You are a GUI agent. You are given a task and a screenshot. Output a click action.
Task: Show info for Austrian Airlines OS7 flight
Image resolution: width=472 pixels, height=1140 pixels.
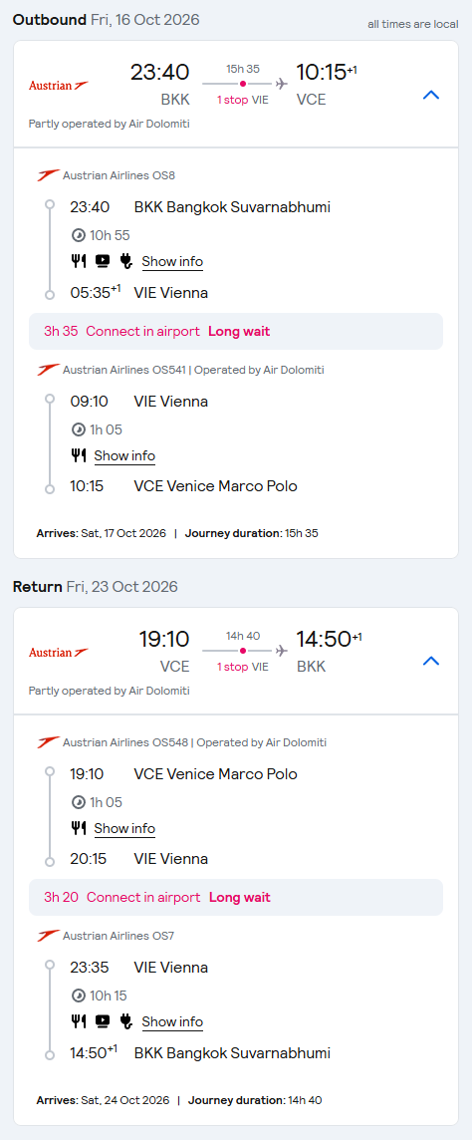(x=172, y=1021)
